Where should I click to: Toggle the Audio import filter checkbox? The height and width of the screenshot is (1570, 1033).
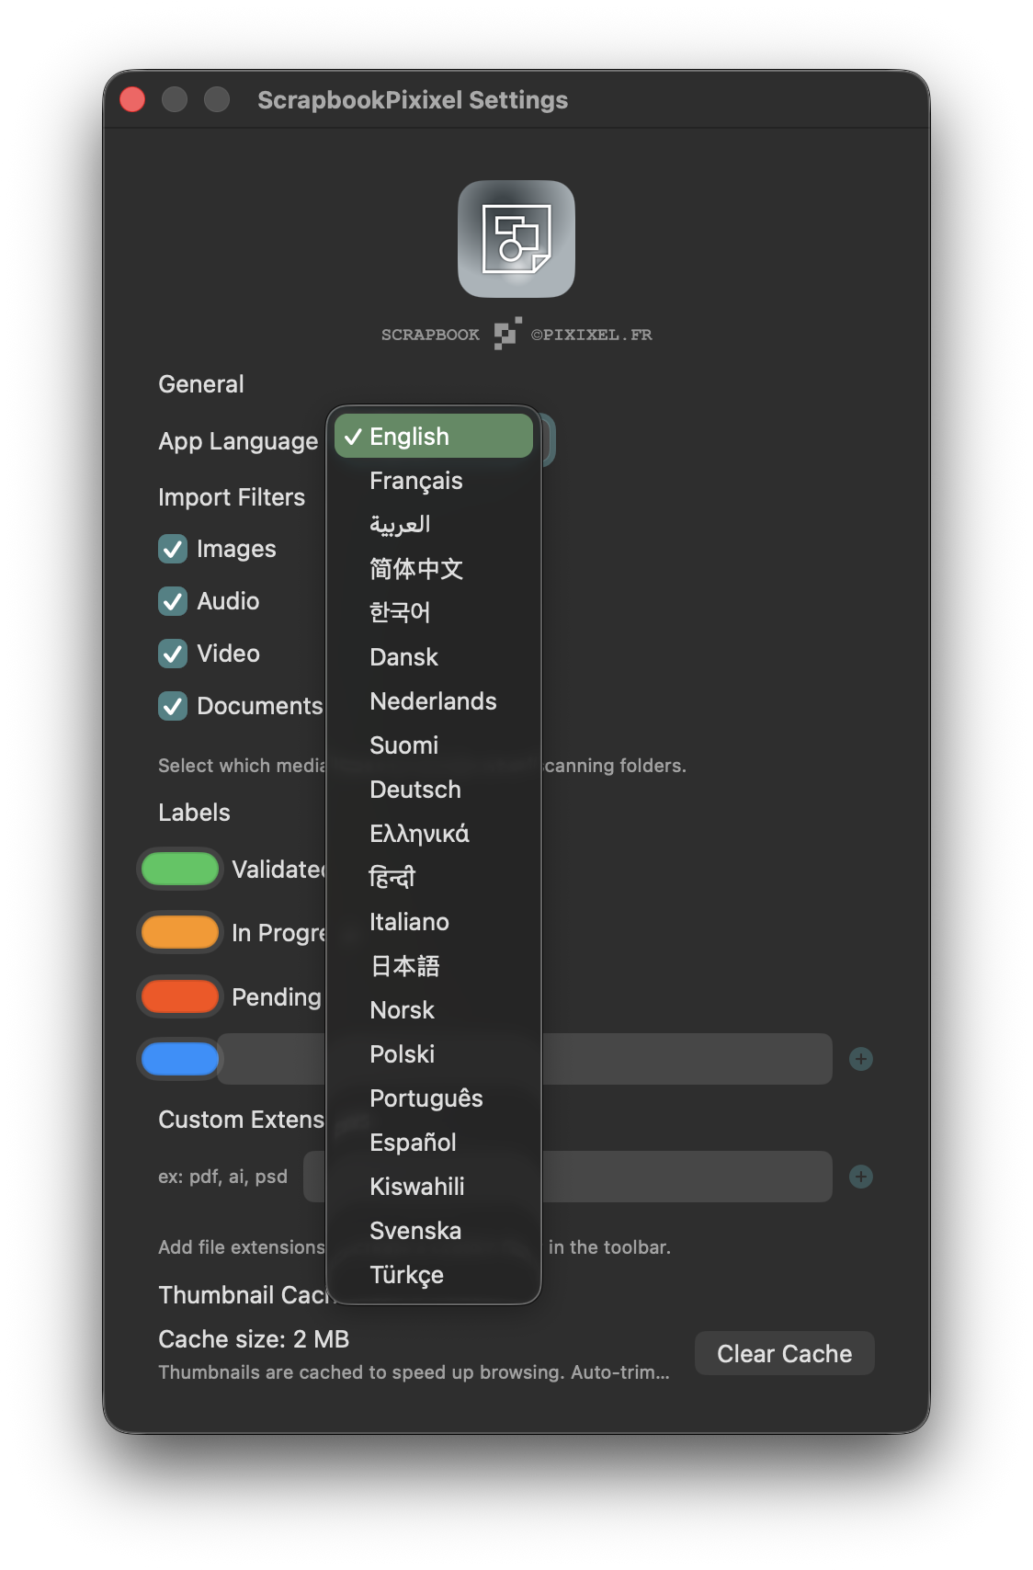(173, 601)
